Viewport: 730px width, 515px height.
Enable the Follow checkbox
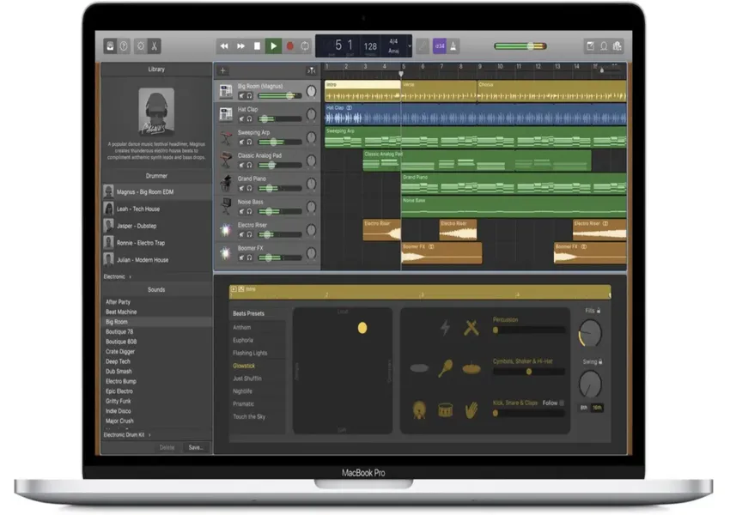(x=562, y=403)
